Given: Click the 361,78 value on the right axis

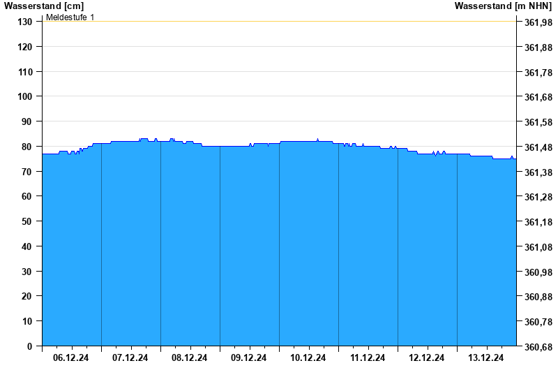Looking at the screenshot, I should [538, 73].
